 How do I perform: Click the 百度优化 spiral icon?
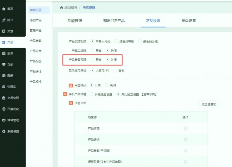click(x=4, y=109)
